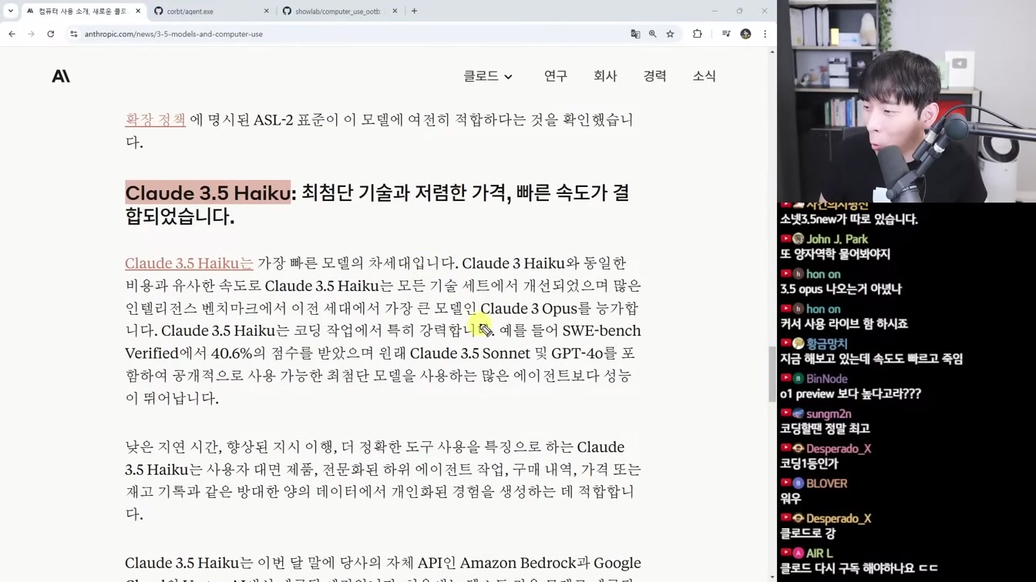The width and height of the screenshot is (1036, 582).
Task: Click BinNode chat username
Action: [x=826, y=379]
